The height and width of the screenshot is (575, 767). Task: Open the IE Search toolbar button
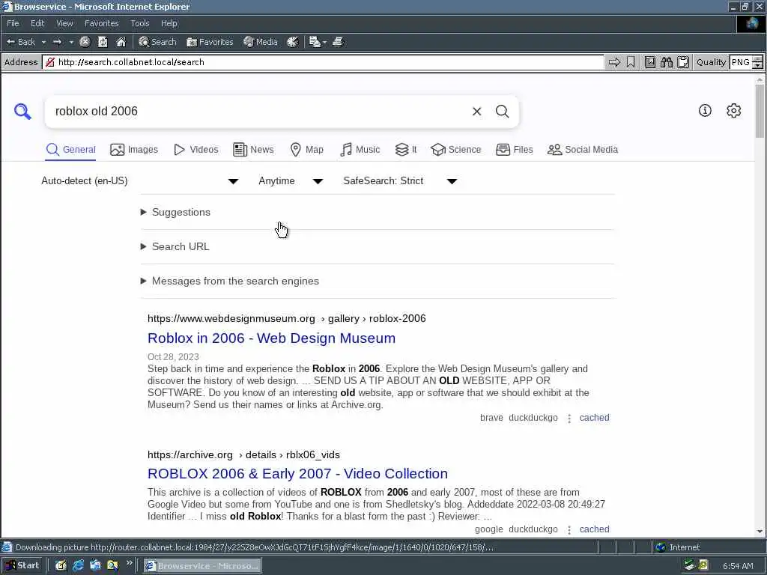tap(157, 42)
